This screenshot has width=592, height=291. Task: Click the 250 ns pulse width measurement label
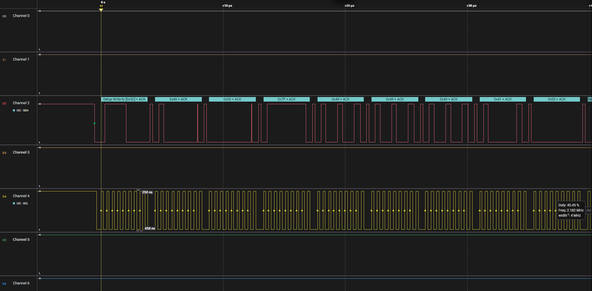tap(147, 192)
